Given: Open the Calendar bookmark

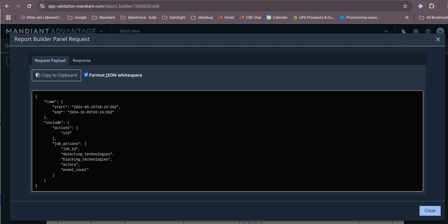Looking at the screenshot, I should coord(277,17).
